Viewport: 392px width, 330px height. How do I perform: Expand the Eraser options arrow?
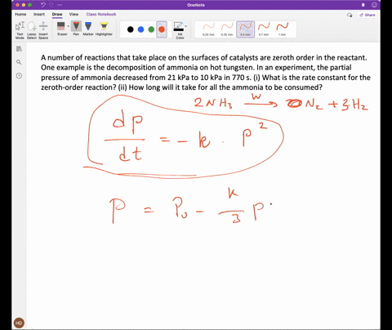click(x=68, y=26)
